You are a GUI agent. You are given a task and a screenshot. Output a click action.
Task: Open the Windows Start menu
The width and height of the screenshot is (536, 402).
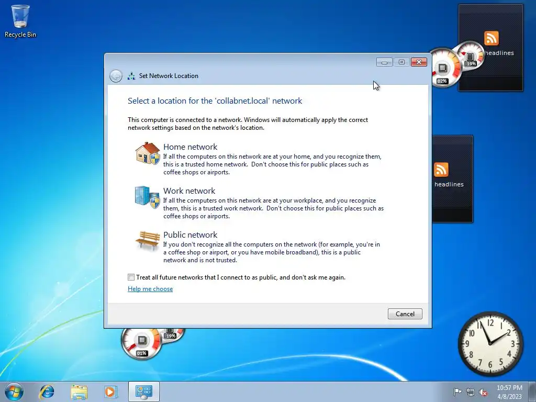pos(14,392)
